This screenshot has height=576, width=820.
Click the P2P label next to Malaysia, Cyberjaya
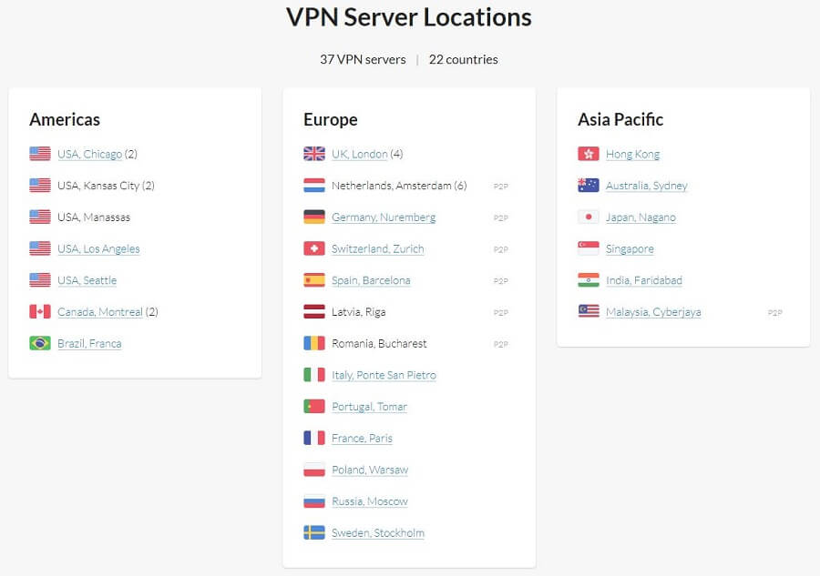(x=774, y=313)
